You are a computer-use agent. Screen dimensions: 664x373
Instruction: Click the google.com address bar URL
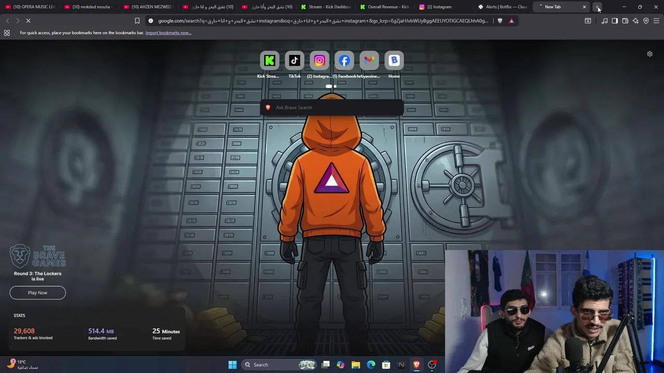click(323, 21)
